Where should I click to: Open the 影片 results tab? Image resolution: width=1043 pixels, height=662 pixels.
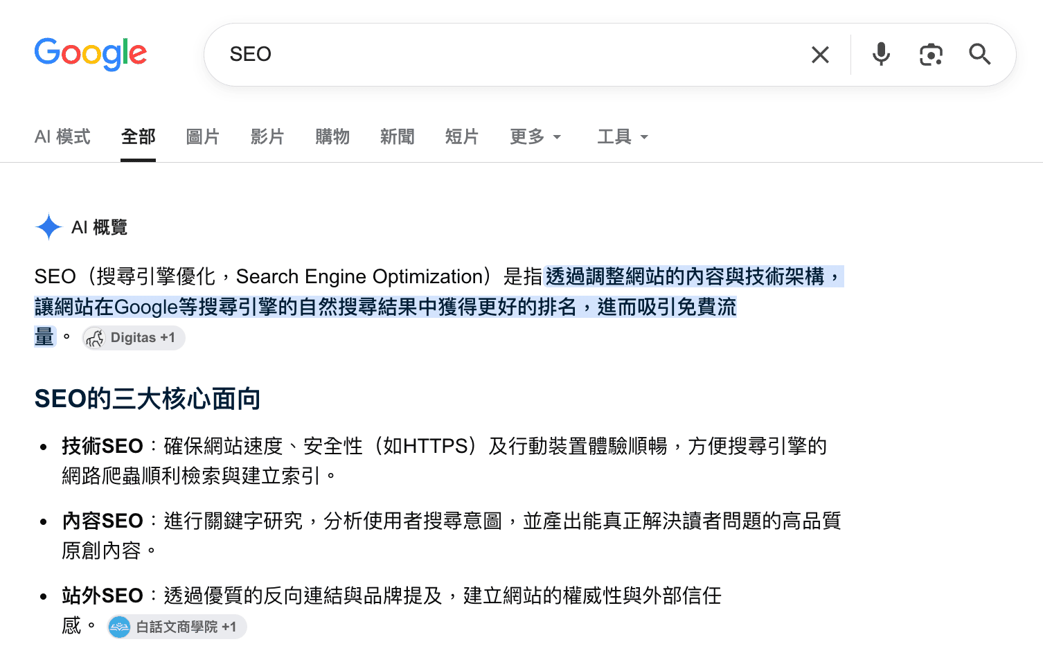[267, 137]
